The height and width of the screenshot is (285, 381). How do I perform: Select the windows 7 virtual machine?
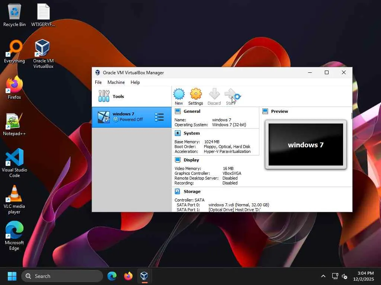(132, 117)
